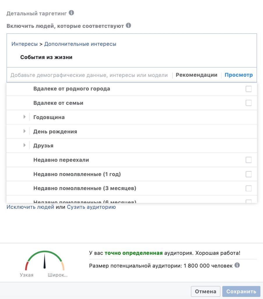Expand the День рождения category
Image resolution: width=263 pixels, height=299 pixels.
click(24, 131)
